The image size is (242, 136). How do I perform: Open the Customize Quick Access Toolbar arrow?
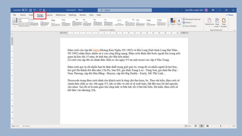point(50,10)
